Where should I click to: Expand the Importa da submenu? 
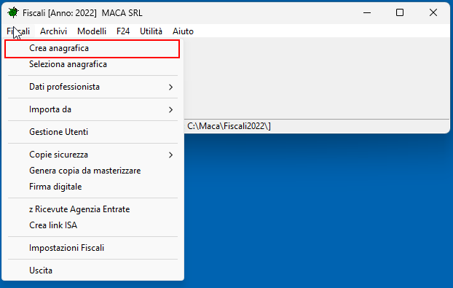[x=92, y=109]
